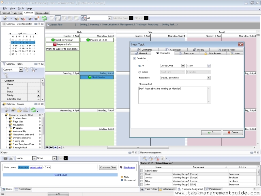Click the horizontal scrollbar thumb under the calendar

tap(138, 147)
